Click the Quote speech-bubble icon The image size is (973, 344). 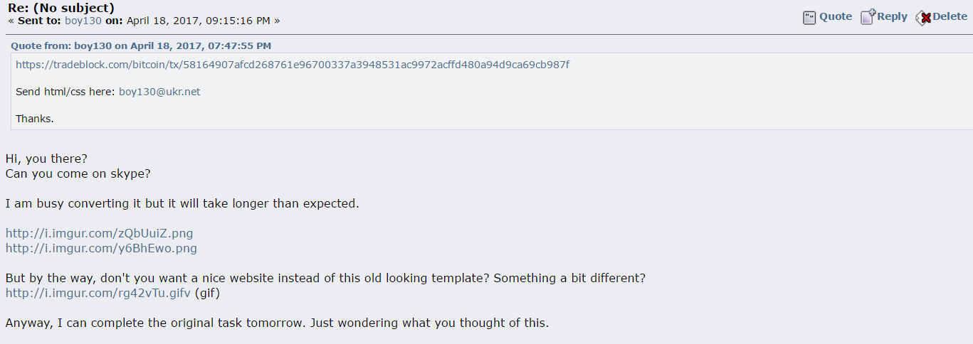tap(809, 18)
